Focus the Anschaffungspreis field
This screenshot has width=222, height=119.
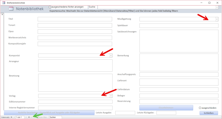[179, 75]
